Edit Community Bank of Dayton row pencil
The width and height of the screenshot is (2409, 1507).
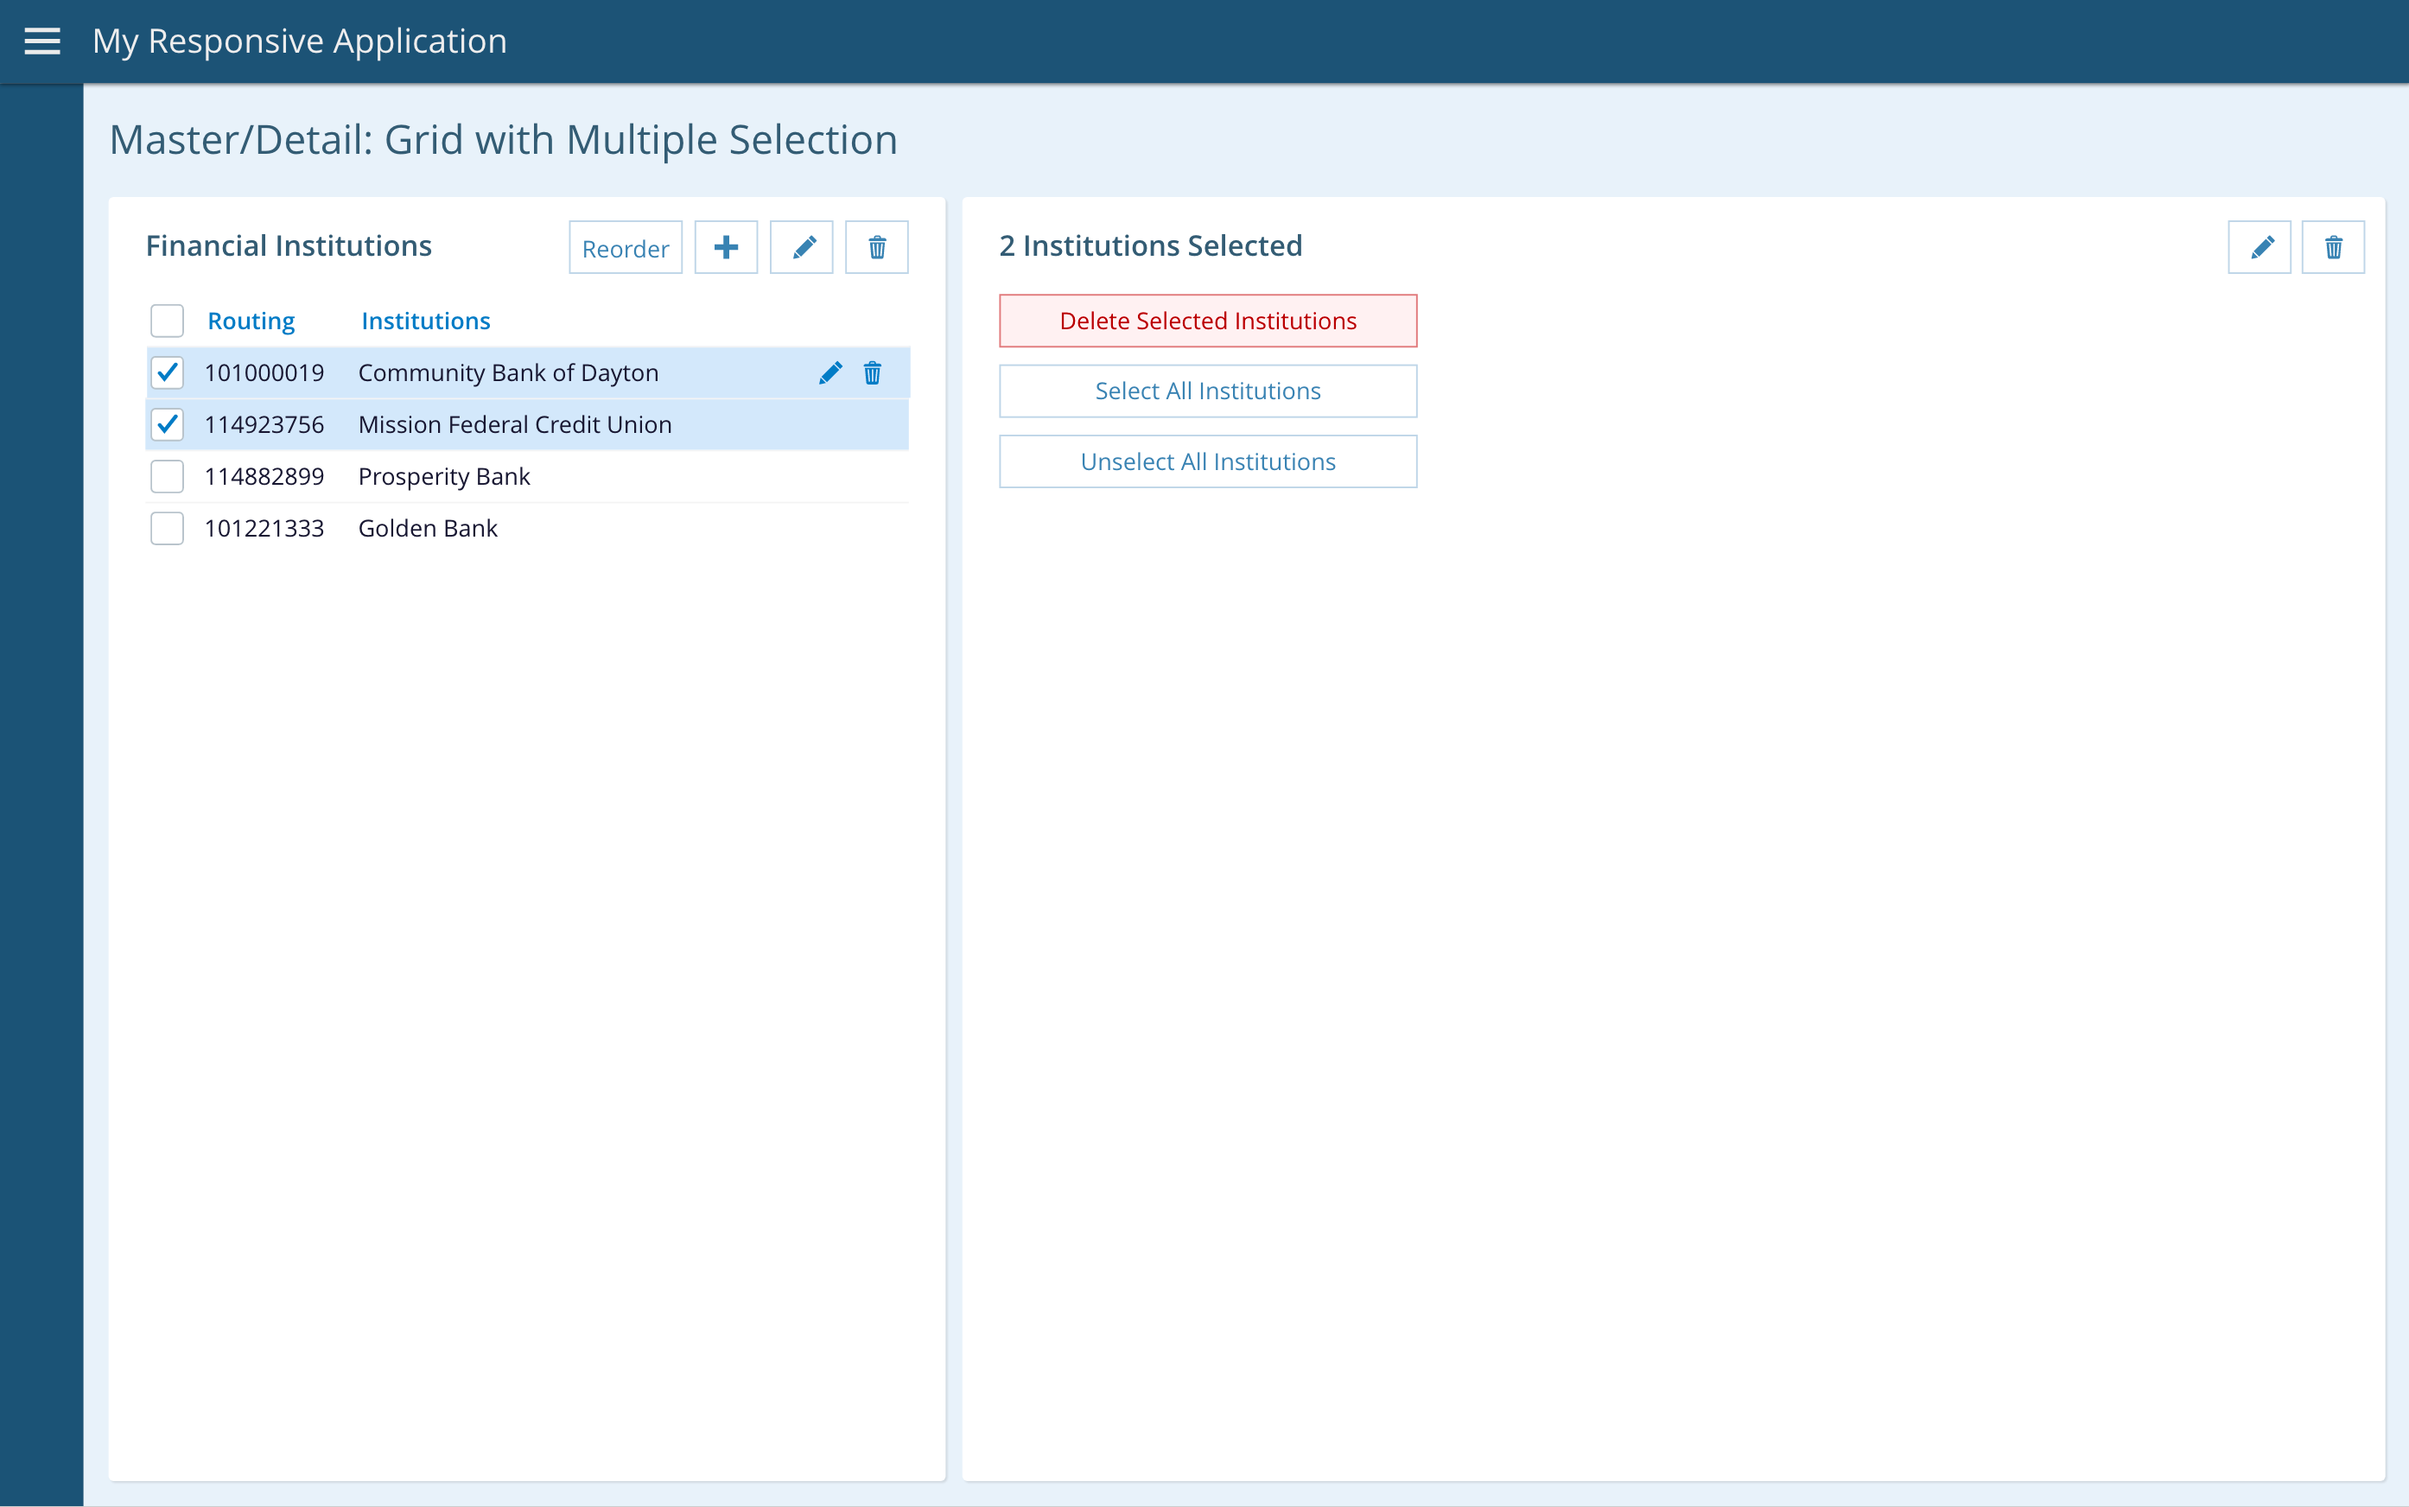click(830, 372)
